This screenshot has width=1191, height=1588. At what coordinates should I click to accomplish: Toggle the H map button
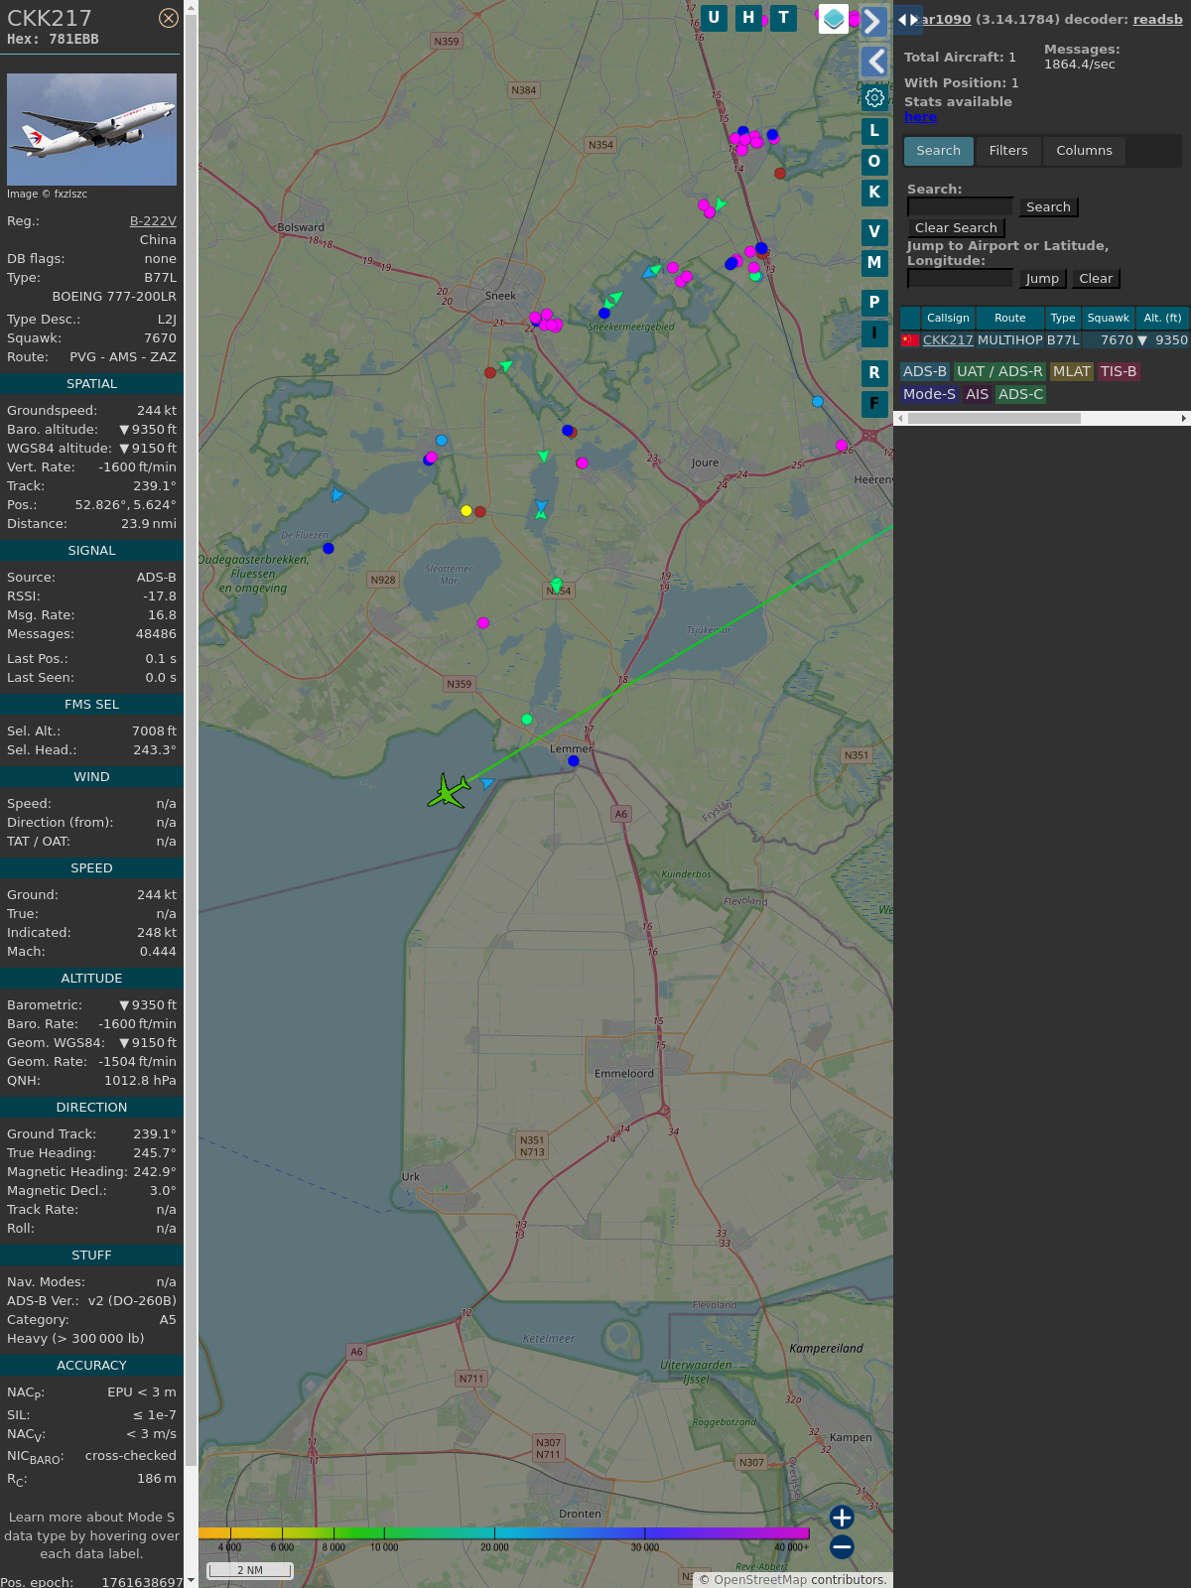click(x=748, y=18)
